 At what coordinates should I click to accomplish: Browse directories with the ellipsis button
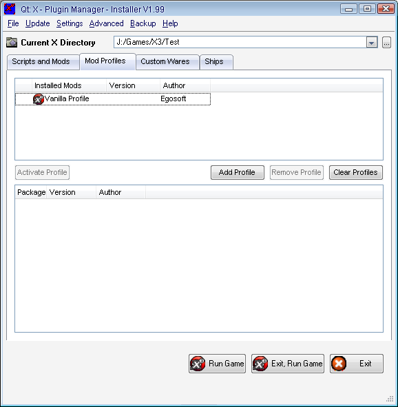point(386,42)
